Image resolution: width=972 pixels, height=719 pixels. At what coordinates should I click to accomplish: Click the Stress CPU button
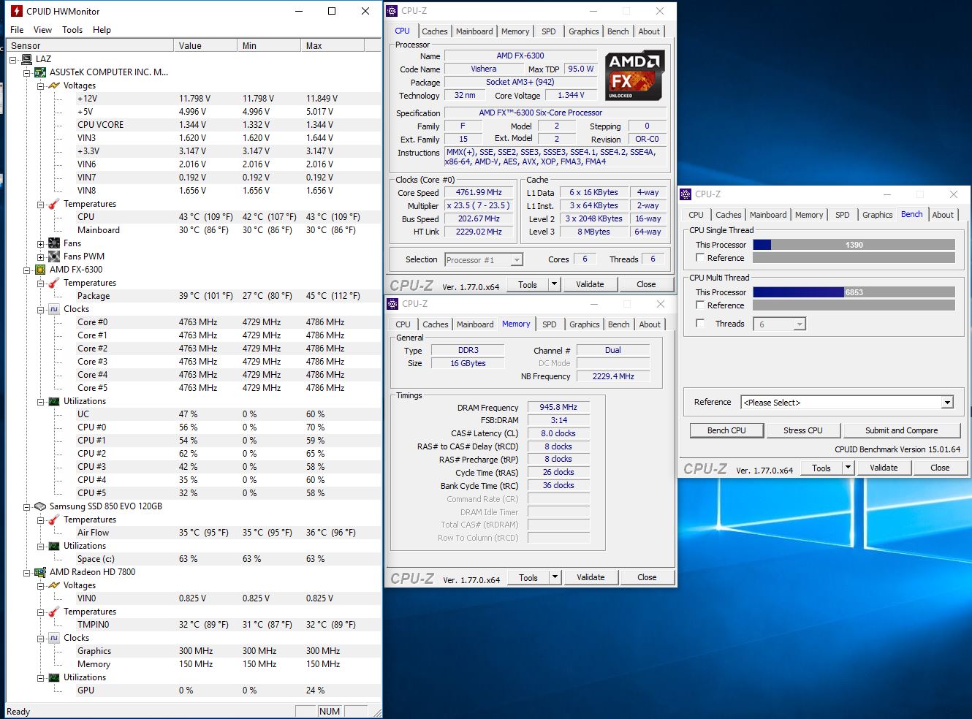(x=802, y=430)
